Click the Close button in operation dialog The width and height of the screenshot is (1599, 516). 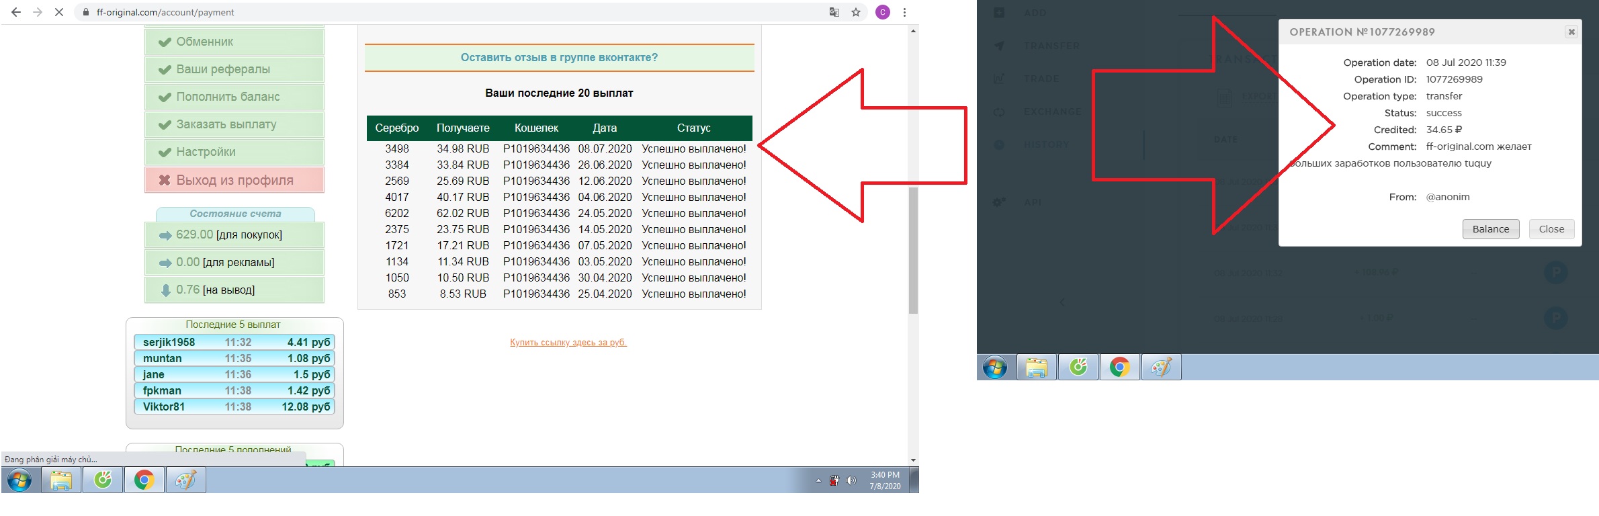(x=1551, y=229)
